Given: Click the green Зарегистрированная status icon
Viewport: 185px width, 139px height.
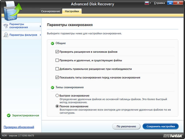Looking at the screenshot, I should point(9,115).
